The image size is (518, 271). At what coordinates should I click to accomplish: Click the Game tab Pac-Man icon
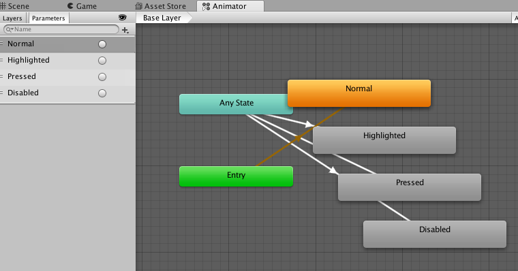tap(70, 6)
